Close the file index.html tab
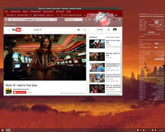 [x=31, y=15]
